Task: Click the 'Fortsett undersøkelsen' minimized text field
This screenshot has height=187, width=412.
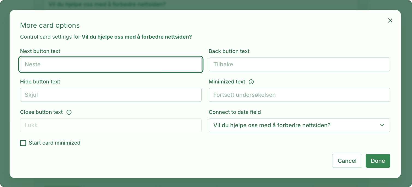Action: coord(299,95)
